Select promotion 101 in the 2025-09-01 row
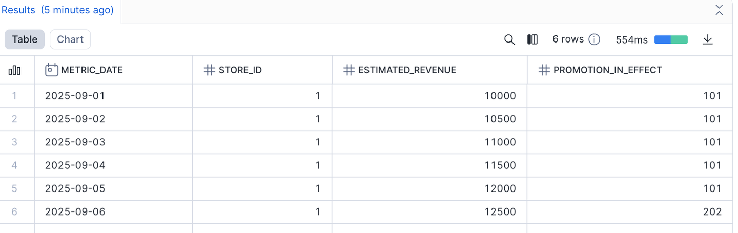The image size is (738, 233). pyautogui.click(x=630, y=96)
